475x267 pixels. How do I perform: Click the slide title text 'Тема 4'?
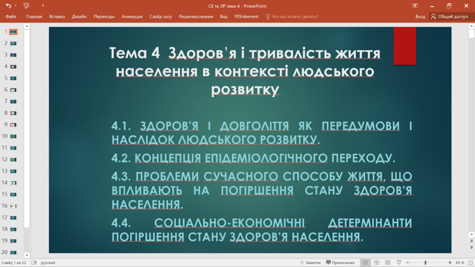(134, 53)
